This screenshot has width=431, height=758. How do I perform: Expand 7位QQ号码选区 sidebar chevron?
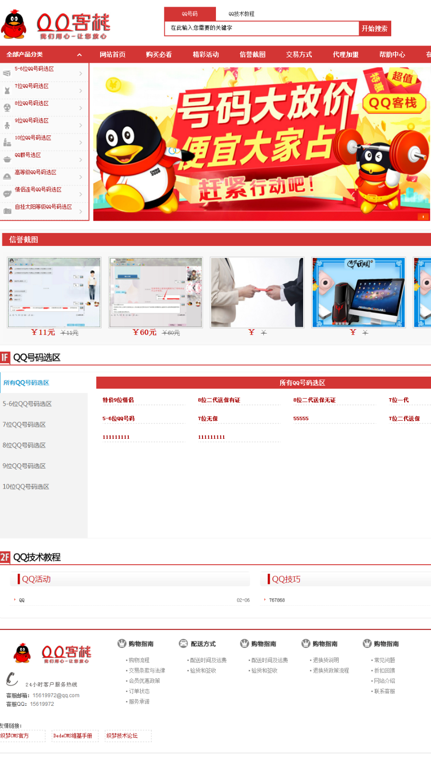pos(80,90)
